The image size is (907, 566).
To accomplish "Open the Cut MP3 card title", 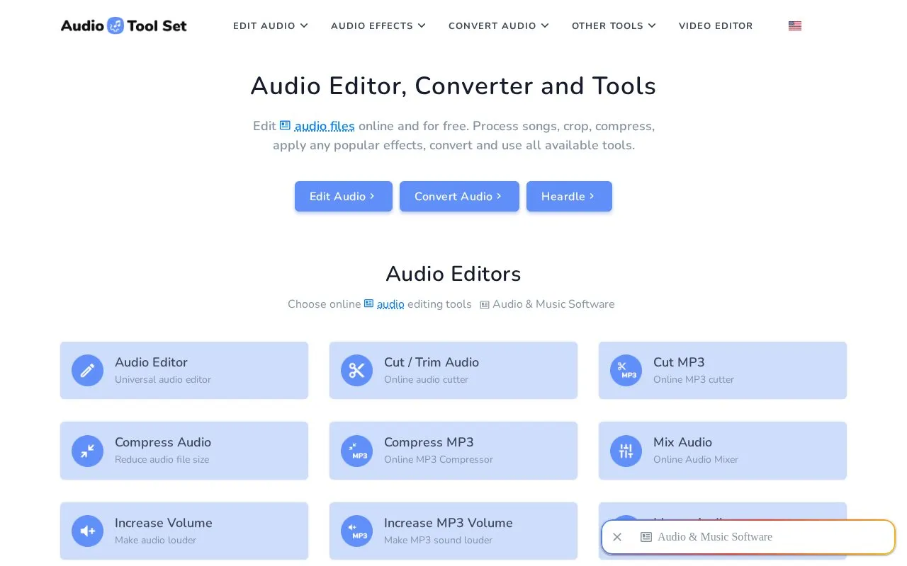I will click(x=679, y=362).
